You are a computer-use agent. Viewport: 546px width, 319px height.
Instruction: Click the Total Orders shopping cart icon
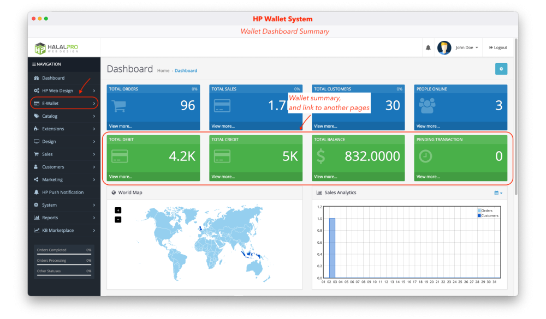point(120,105)
